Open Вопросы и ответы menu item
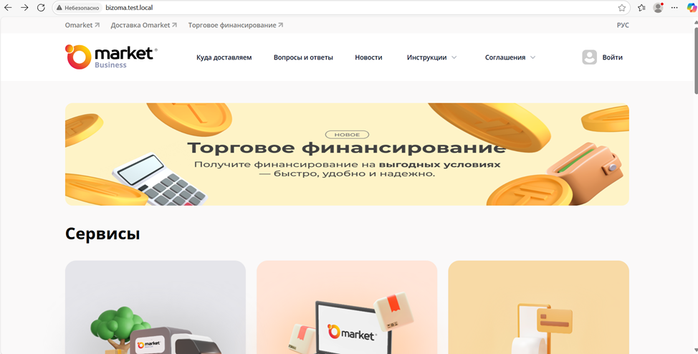The image size is (698, 354). pos(303,57)
